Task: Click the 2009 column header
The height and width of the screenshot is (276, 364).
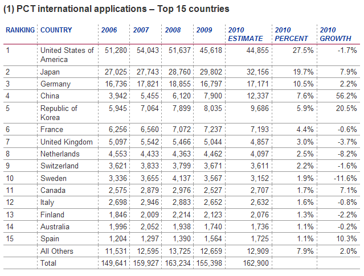Action: click(x=205, y=30)
